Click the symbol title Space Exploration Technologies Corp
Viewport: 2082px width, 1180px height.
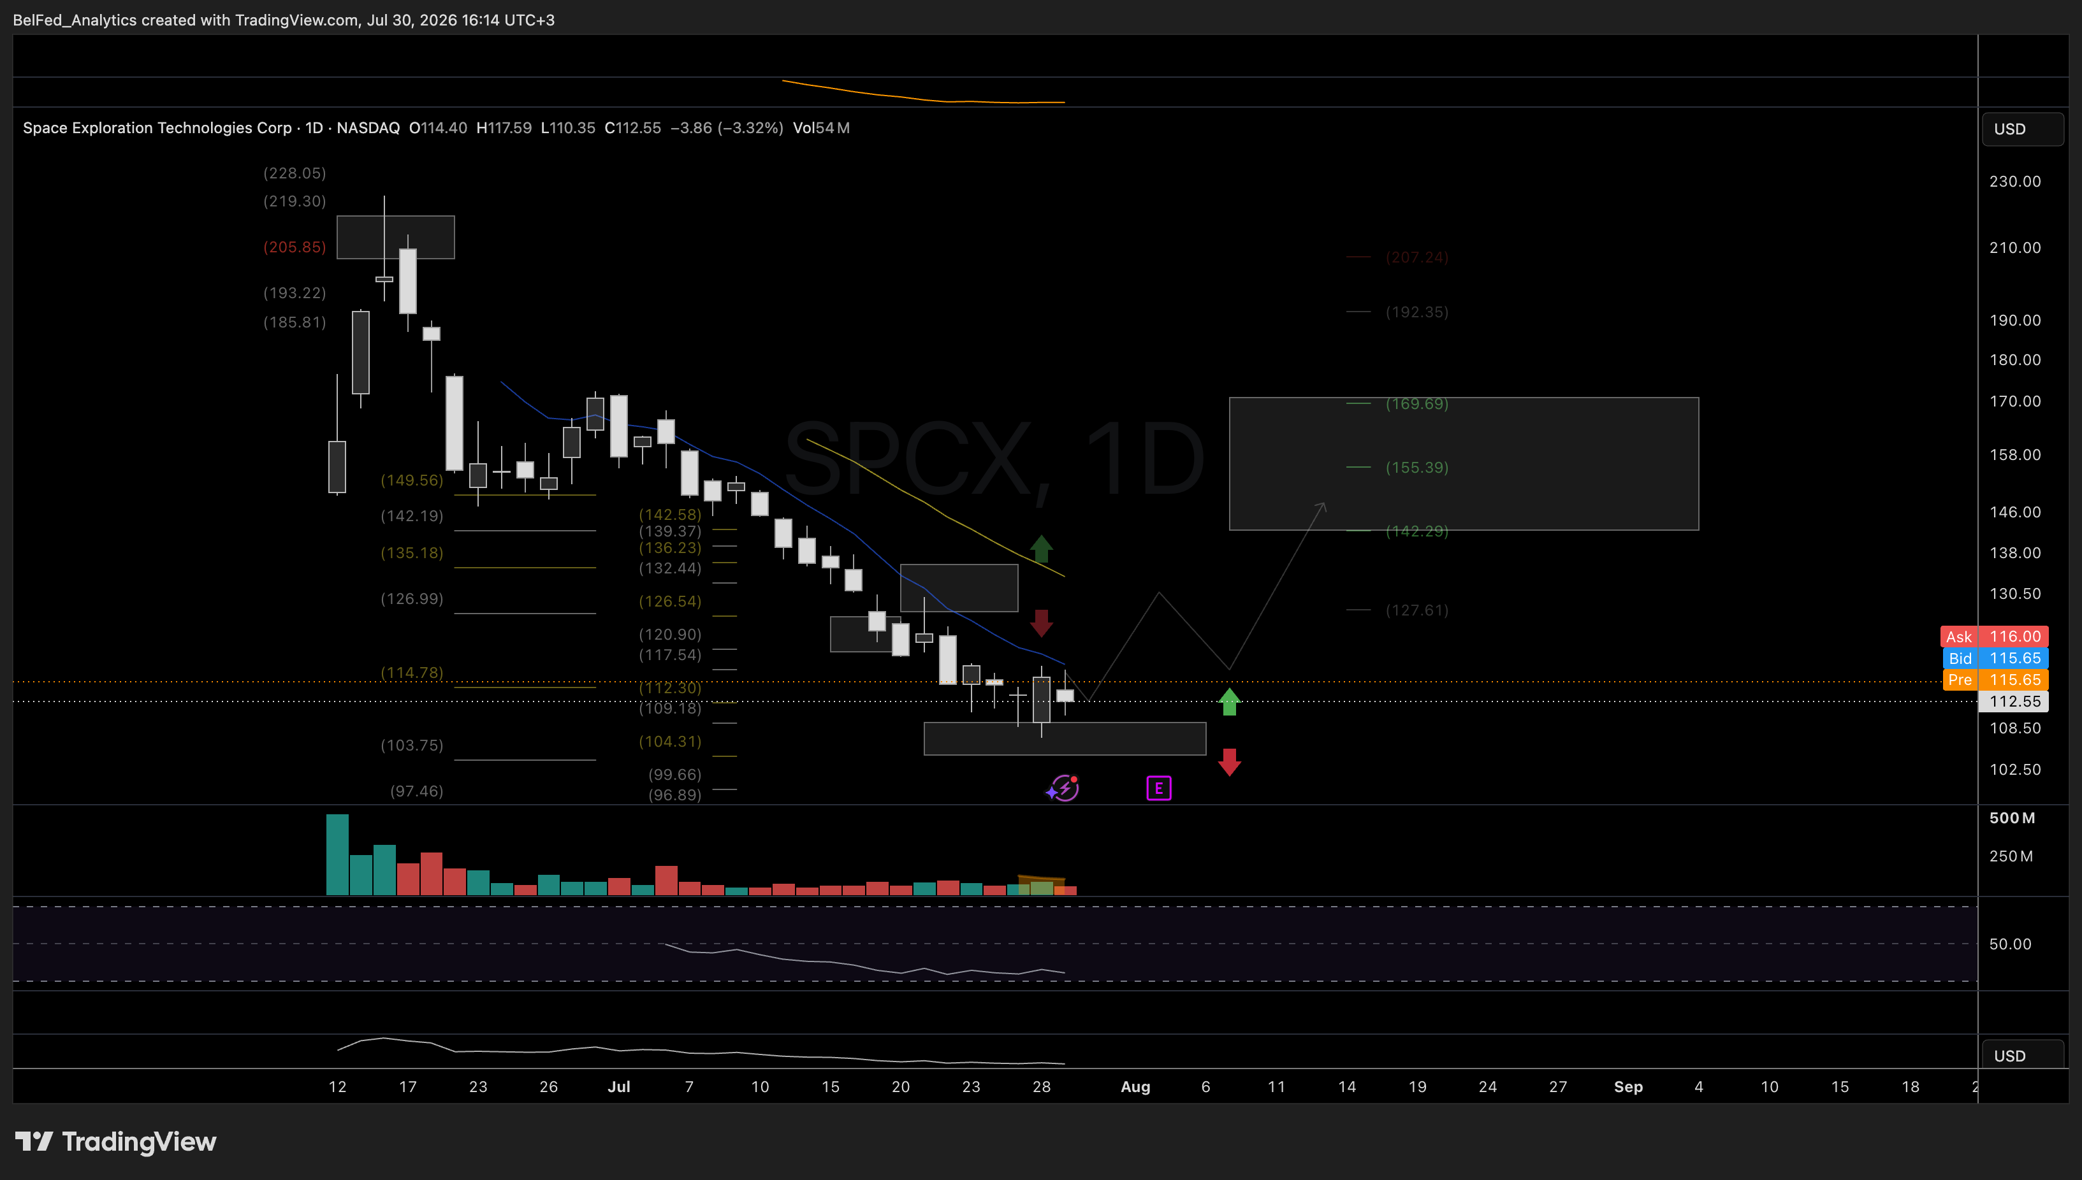pos(156,127)
